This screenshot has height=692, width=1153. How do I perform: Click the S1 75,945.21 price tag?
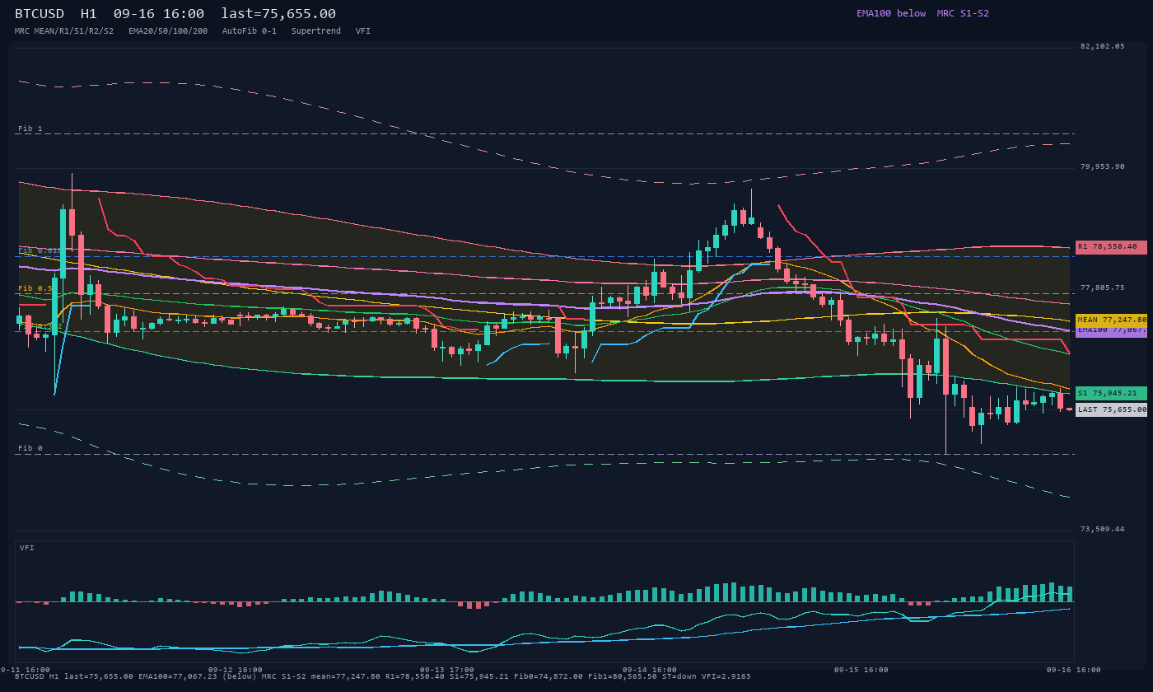tap(1111, 394)
